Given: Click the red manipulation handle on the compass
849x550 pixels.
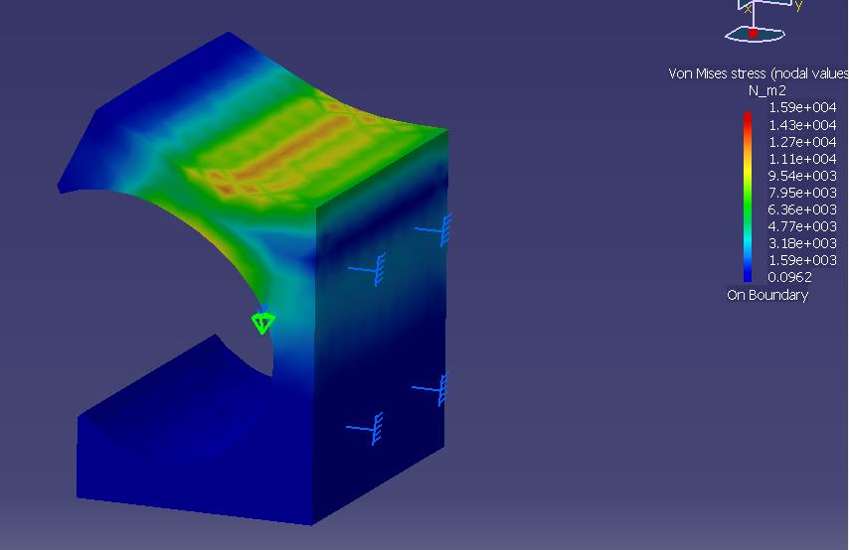Looking at the screenshot, I should click(753, 34).
